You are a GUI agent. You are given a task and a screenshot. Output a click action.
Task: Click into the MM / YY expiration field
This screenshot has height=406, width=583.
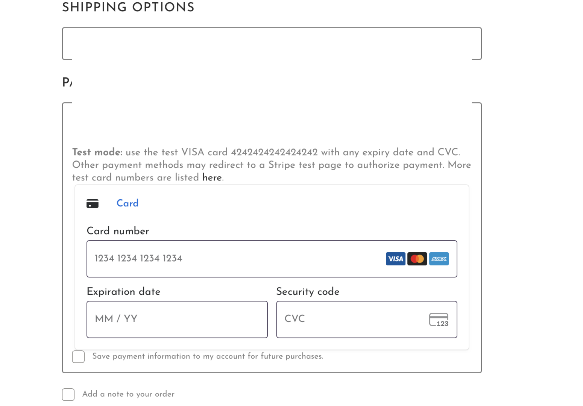click(177, 320)
